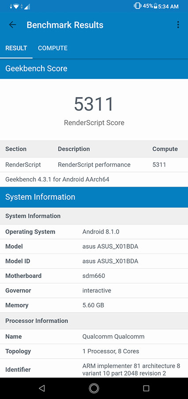Tap the interactive governor value

[97, 290]
